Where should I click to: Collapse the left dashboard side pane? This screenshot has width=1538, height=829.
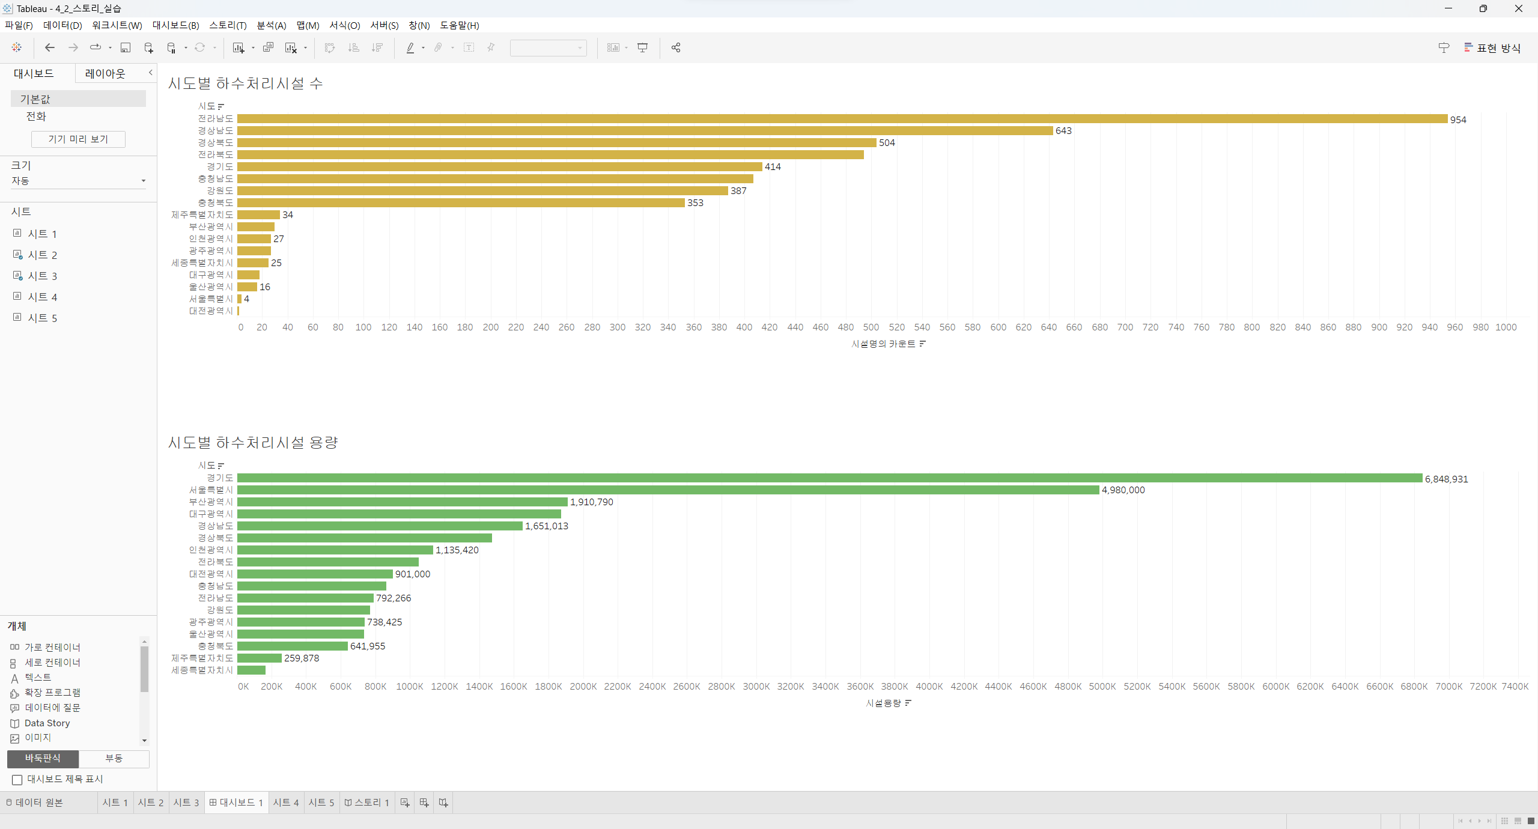[x=150, y=73]
